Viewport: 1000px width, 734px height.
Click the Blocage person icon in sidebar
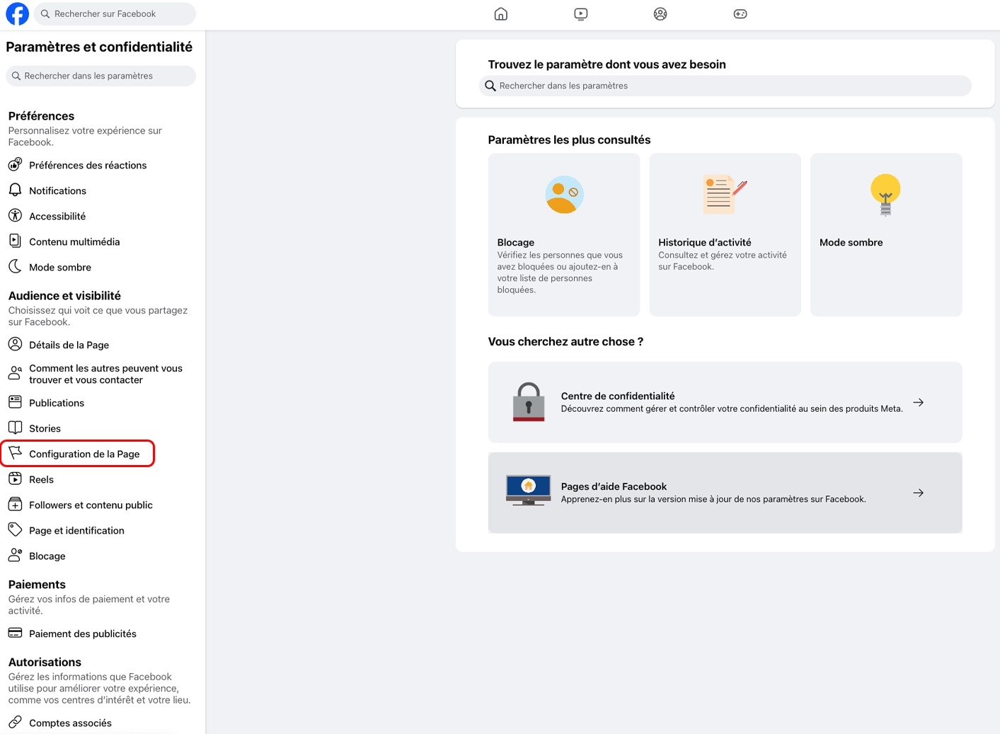16,555
